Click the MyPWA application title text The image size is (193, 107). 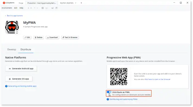[x=30, y=23]
